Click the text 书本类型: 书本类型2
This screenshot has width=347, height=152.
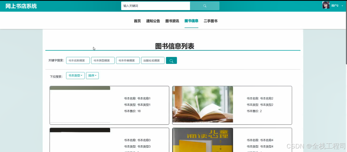coord(260,105)
